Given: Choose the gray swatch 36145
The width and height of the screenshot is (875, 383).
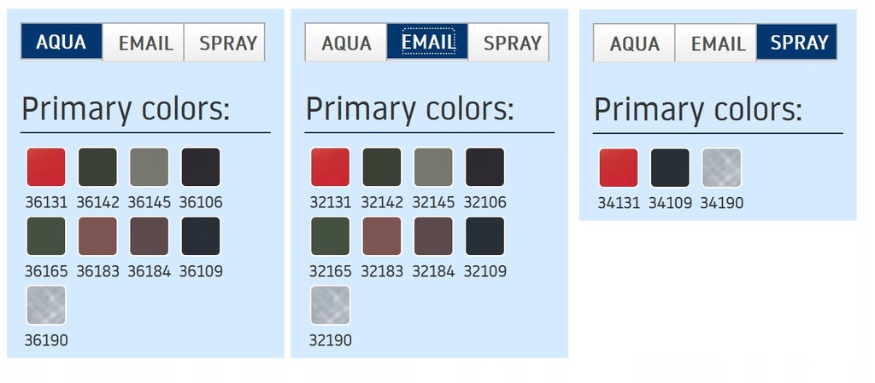Looking at the screenshot, I should coord(149,167).
